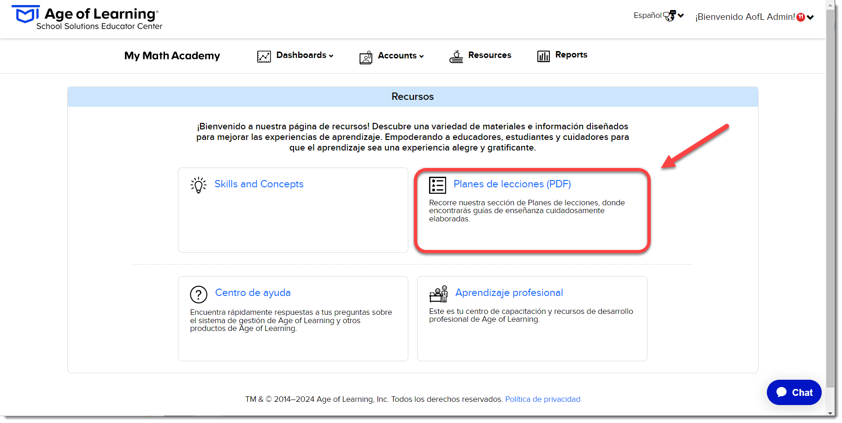Open the Bienvenido AofL Admin user menu chevron

(810, 17)
